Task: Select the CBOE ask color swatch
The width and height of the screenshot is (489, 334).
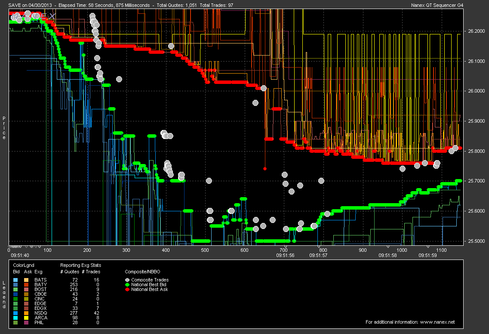Action: [x=26, y=294]
